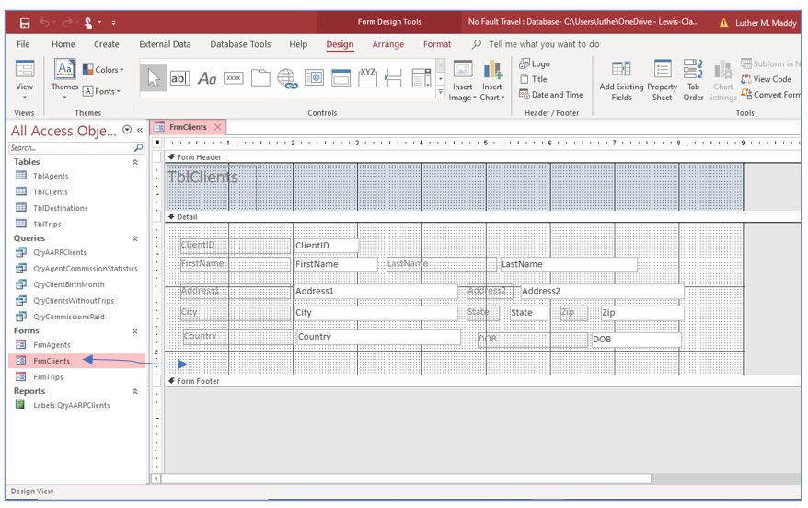Pick the Label control (Aa)
The image size is (808, 508).
tap(207, 78)
